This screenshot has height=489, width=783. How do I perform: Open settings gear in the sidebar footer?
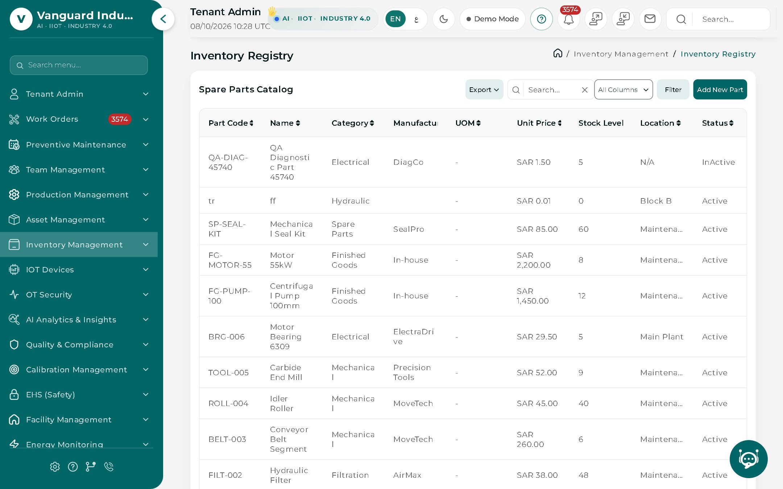pos(55,467)
